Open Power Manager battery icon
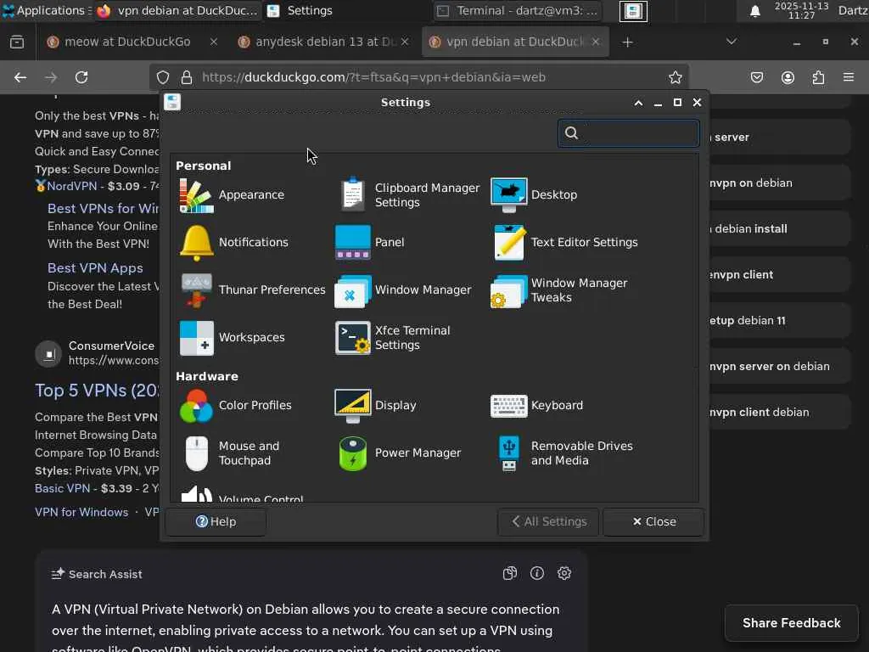The image size is (869, 652). [x=352, y=453]
